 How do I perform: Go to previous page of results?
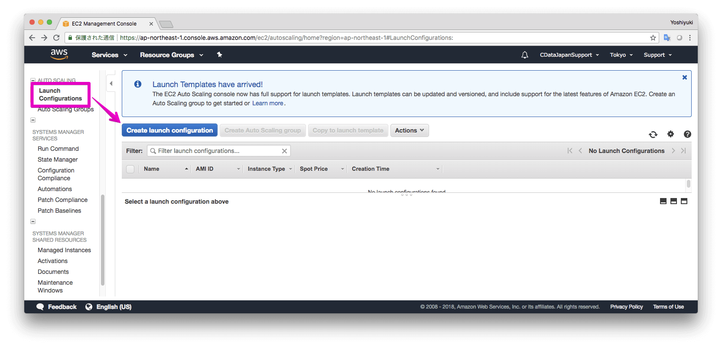[x=580, y=151]
